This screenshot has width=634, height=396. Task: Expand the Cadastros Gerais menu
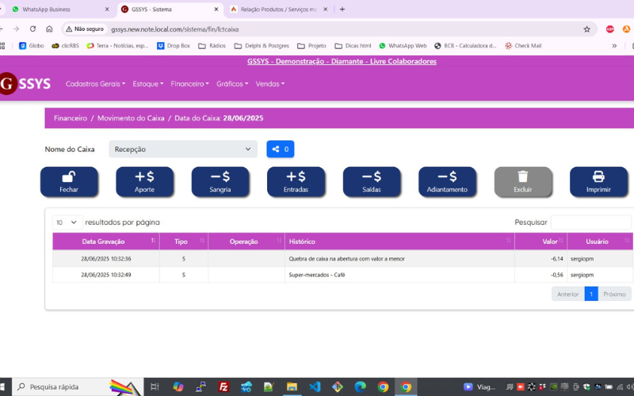coord(96,84)
